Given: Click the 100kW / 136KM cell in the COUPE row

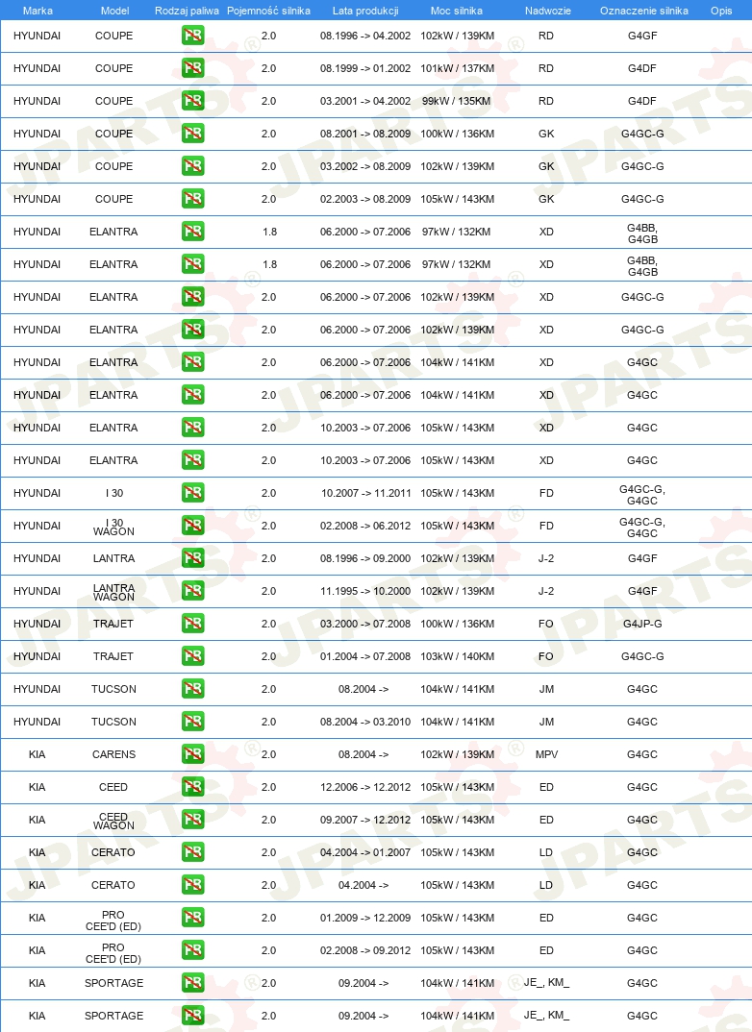Looking at the screenshot, I should point(458,134).
